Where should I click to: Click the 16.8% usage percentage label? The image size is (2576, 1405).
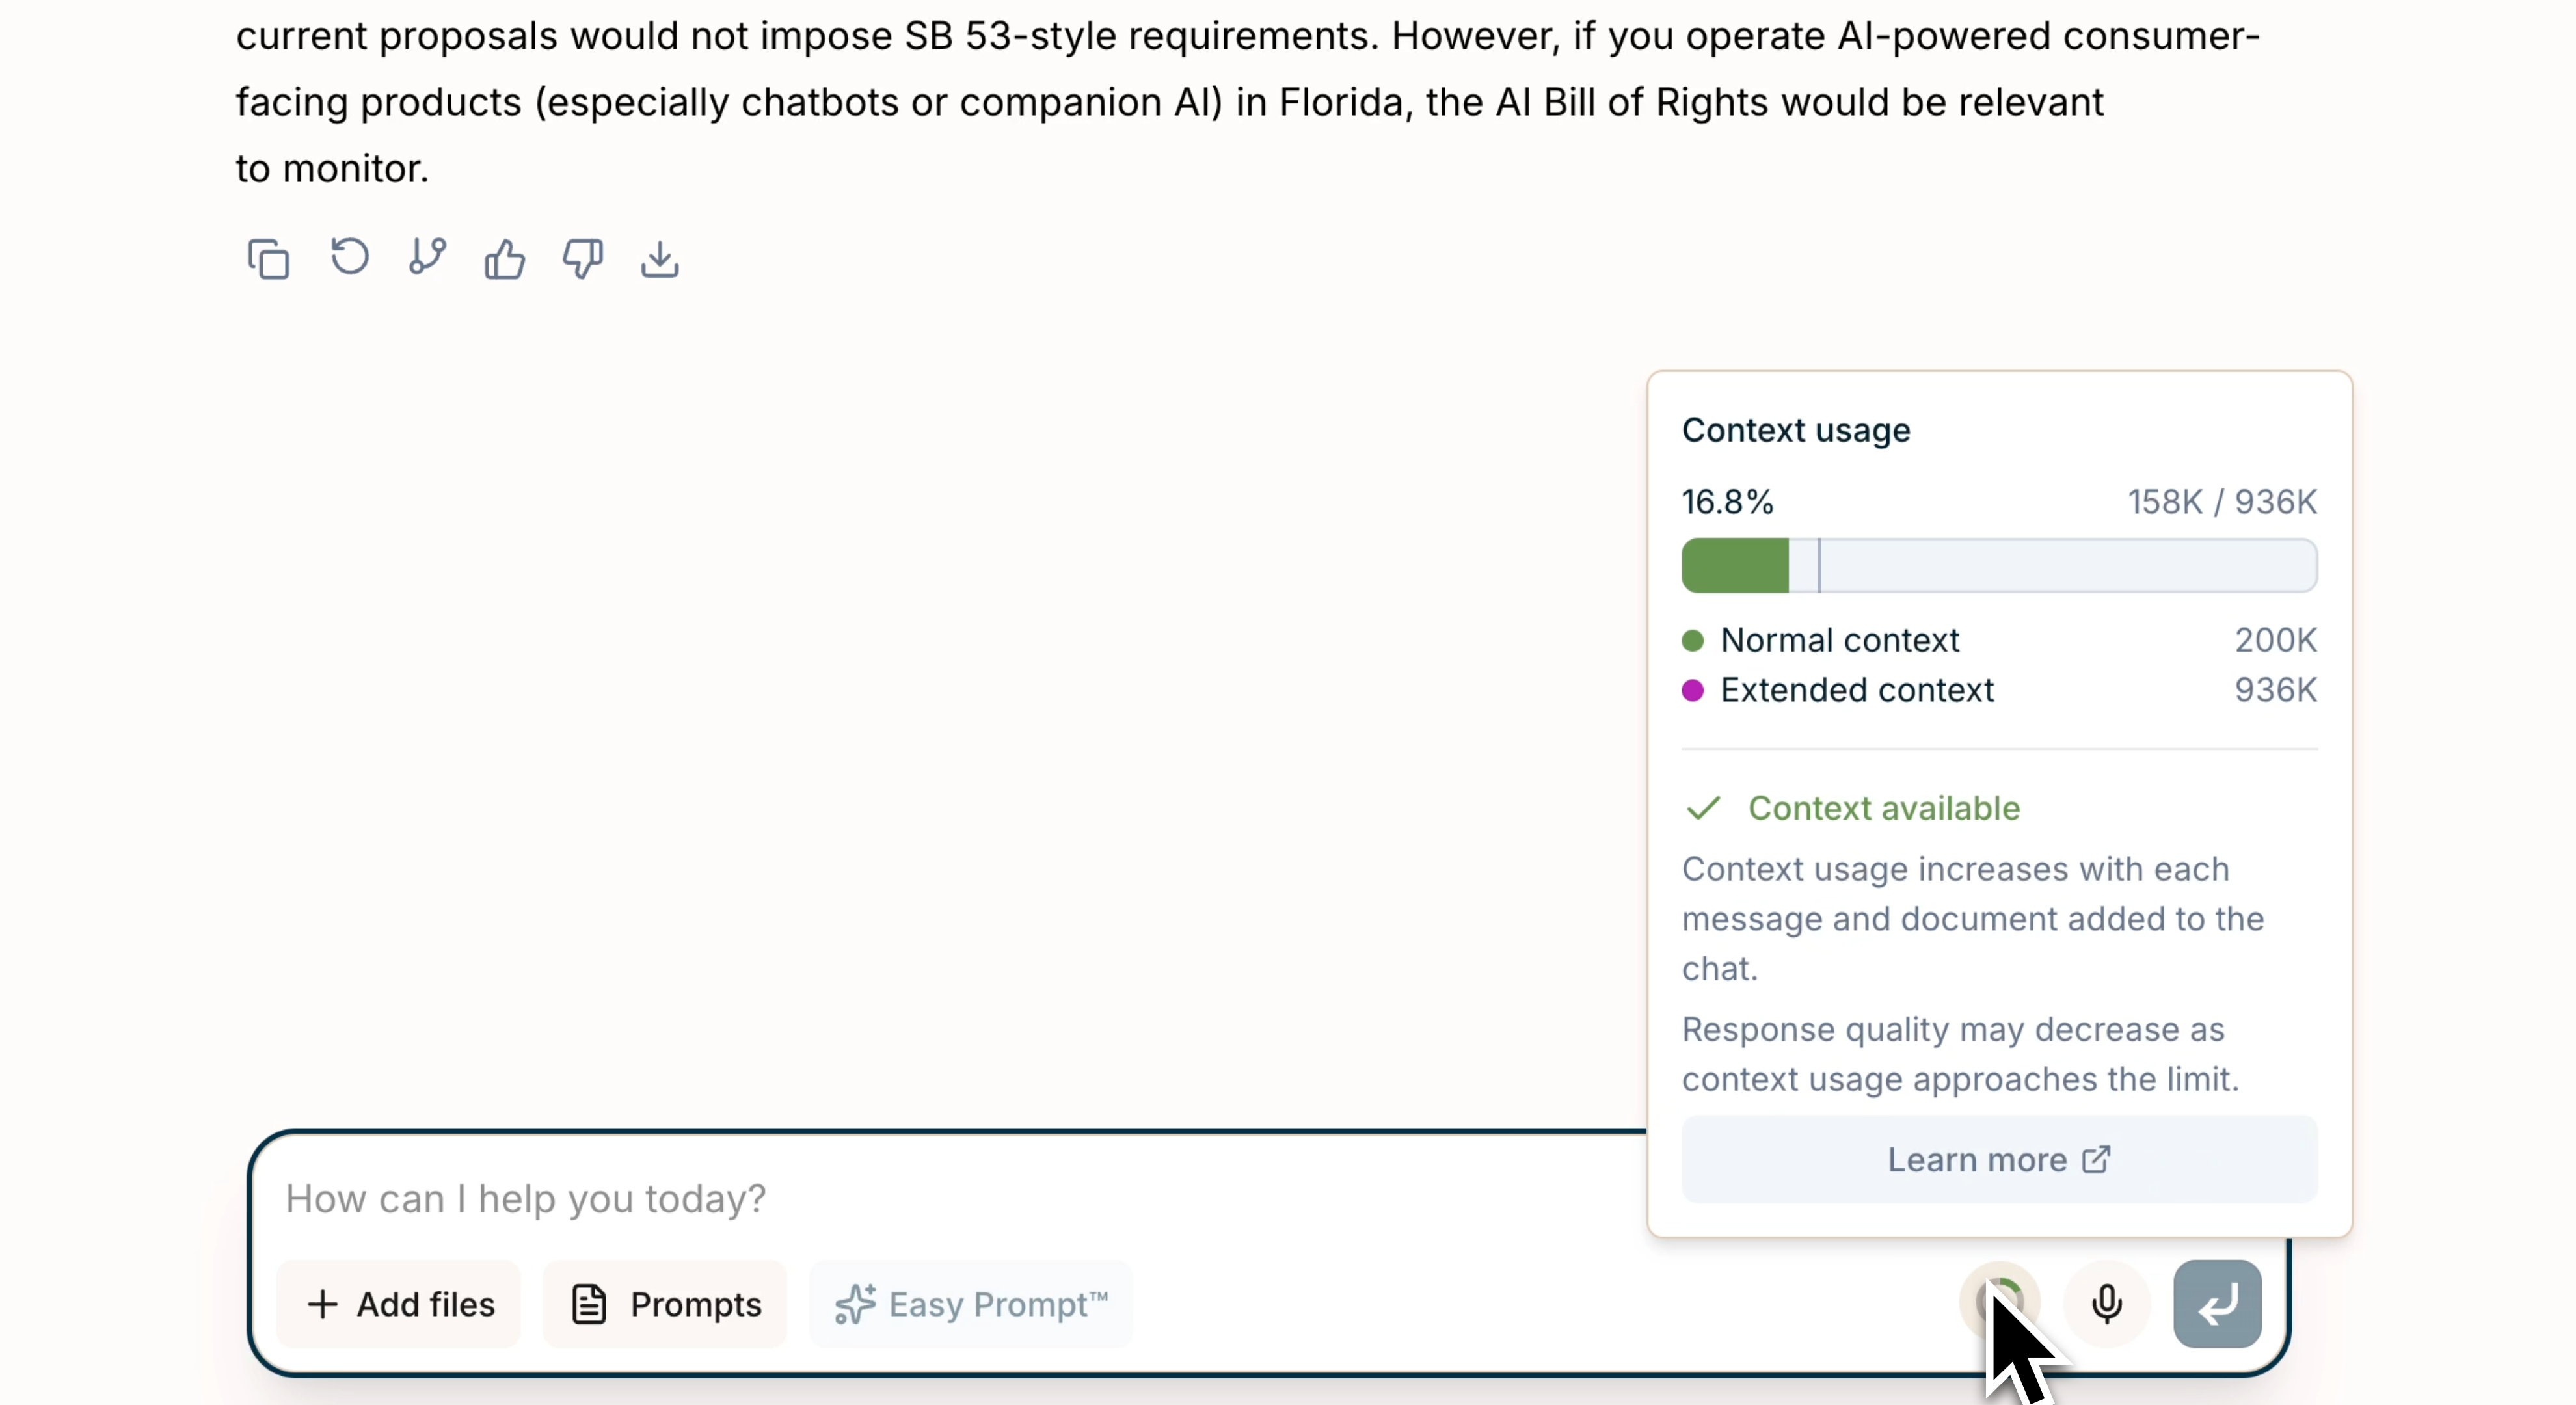pyautogui.click(x=1727, y=502)
